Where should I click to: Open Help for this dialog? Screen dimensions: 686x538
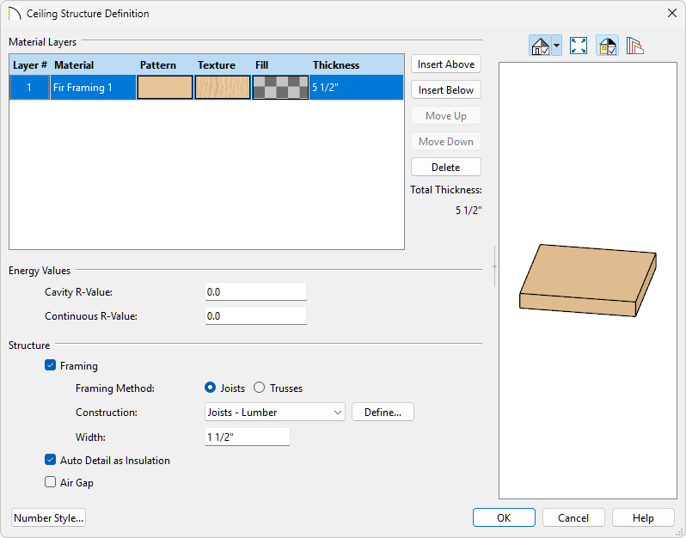coord(643,518)
